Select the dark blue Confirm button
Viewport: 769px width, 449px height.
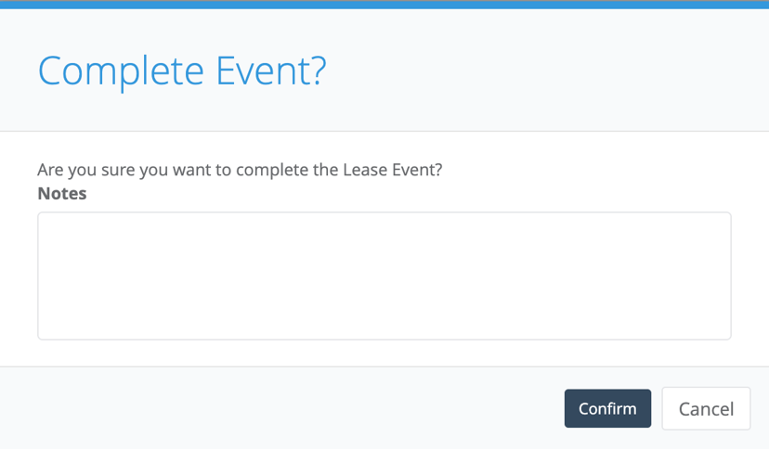(x=607, y=408)
